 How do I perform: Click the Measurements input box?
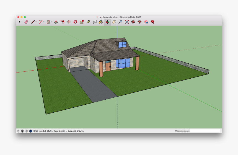[x=205, y=131]
